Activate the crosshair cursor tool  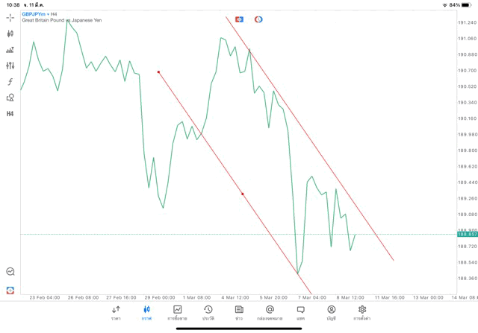click(10, 16)
